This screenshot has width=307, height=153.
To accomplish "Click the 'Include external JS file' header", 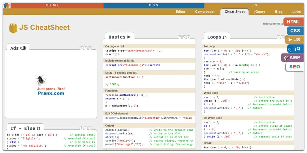I will point(149,61).
